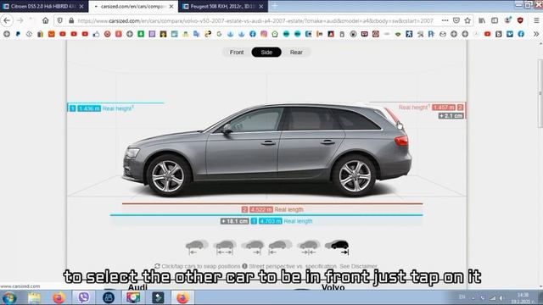Open File Explorer from the taskbar
The height and width of the screenshot is (305, 543).
tap(34, 297)
